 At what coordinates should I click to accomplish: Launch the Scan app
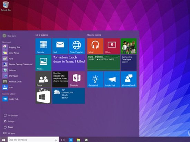[8, 88]
